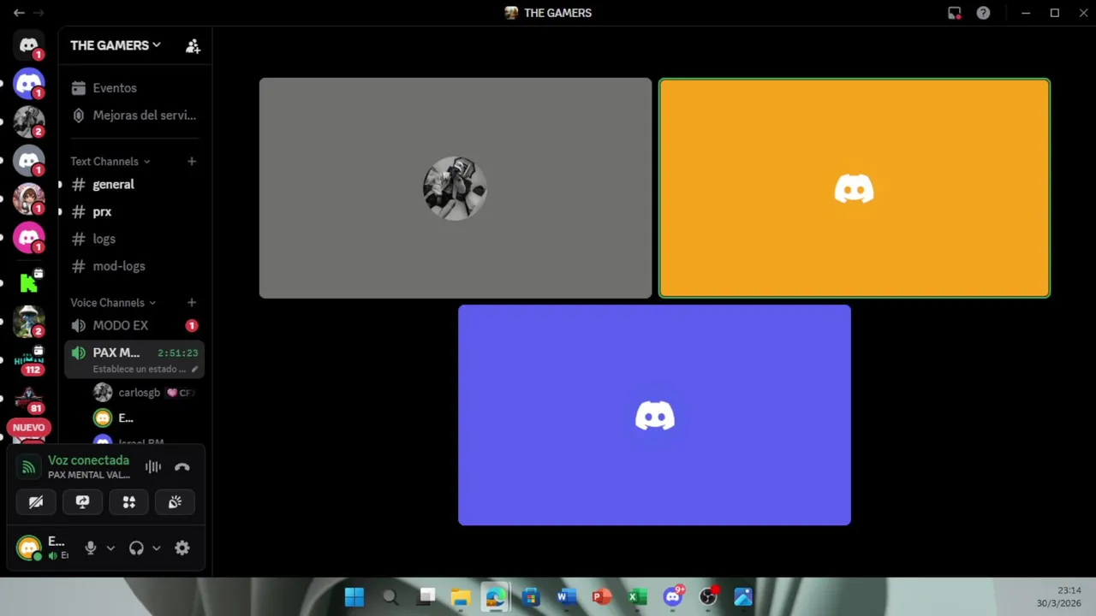Focus the blurple participant video tile
This screenshot has height=616, width=1096.
click(654, 415)
